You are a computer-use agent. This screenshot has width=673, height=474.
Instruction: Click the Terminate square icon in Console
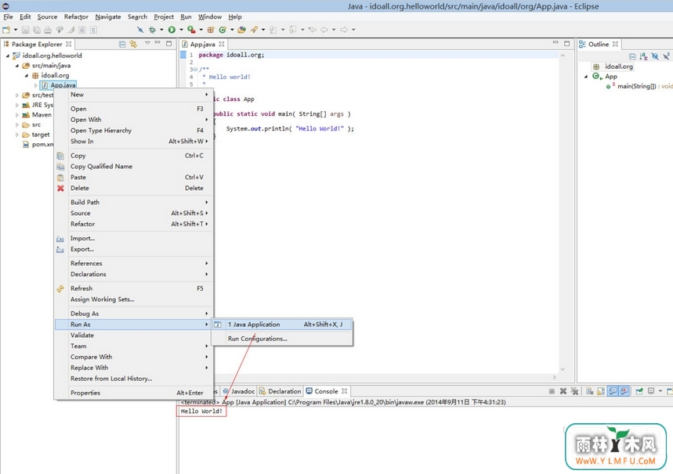(552, 391)
